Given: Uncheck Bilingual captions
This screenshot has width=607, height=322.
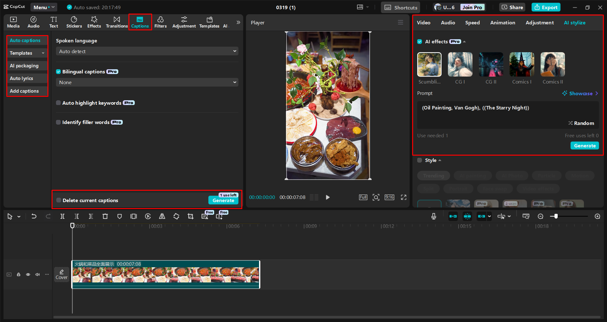Looking at the screenshot, I should coord(58,71).
